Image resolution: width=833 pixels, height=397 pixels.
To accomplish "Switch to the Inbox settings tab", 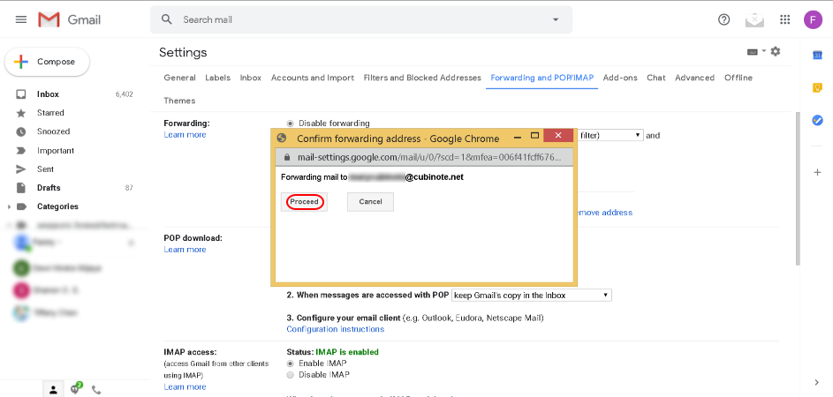I will point(251,78).
